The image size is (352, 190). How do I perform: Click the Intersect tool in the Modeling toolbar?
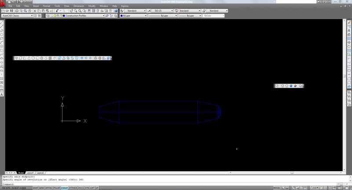pyautogui.click(x=91, y=58)
